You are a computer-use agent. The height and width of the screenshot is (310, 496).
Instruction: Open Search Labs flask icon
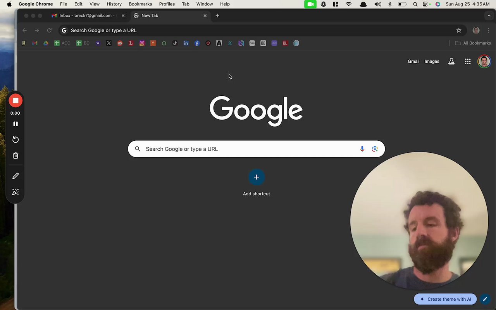pyautogui.click(x=451, y=61)
